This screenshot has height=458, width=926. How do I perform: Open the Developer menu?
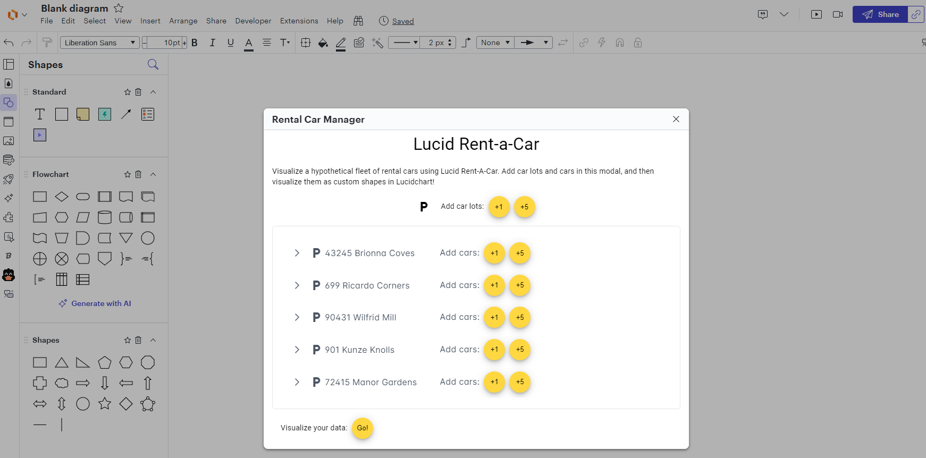coord(253,21)
